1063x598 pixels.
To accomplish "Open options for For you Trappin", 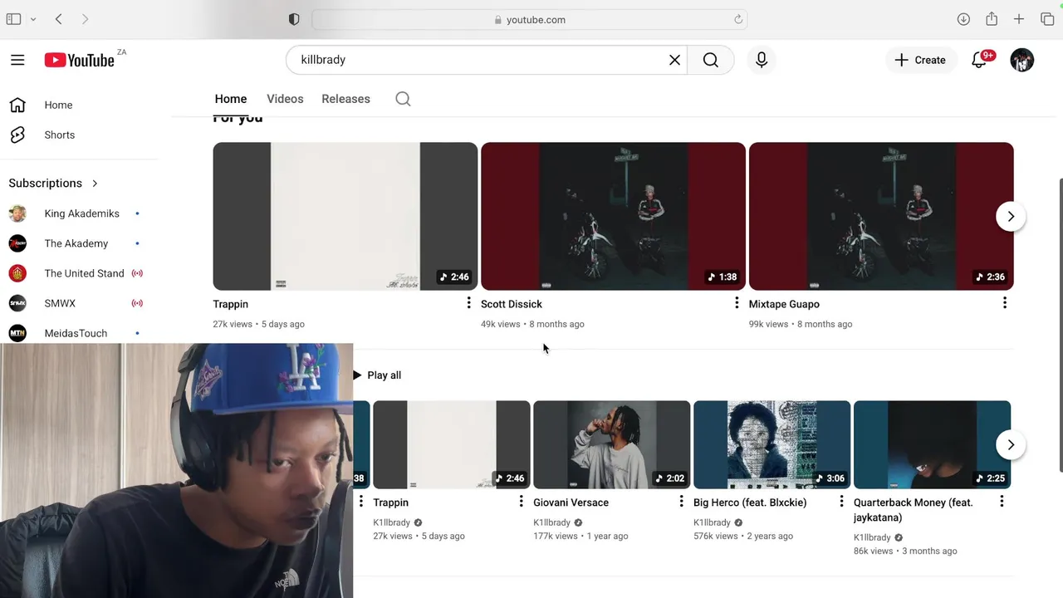I will [468, 303].
